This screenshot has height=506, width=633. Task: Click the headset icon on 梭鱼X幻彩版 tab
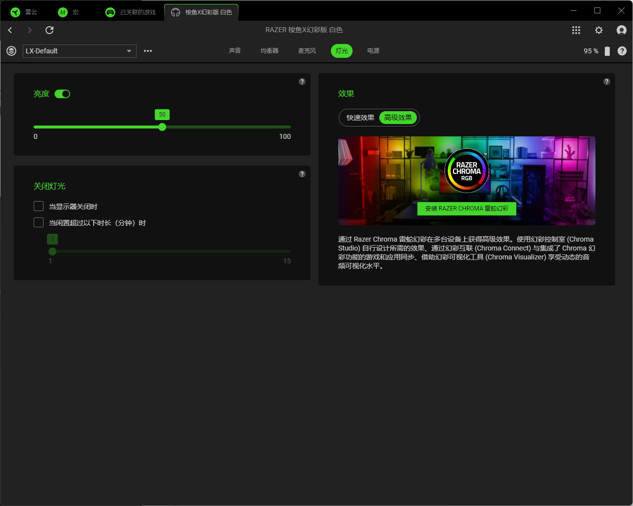(x=176, y=12)
